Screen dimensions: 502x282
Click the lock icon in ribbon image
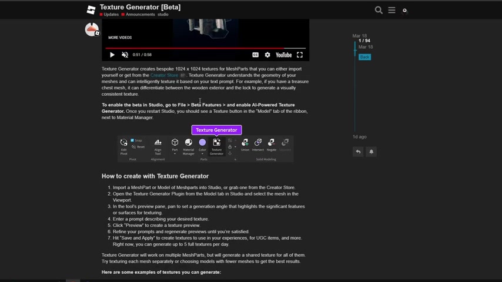click(230, 147)
